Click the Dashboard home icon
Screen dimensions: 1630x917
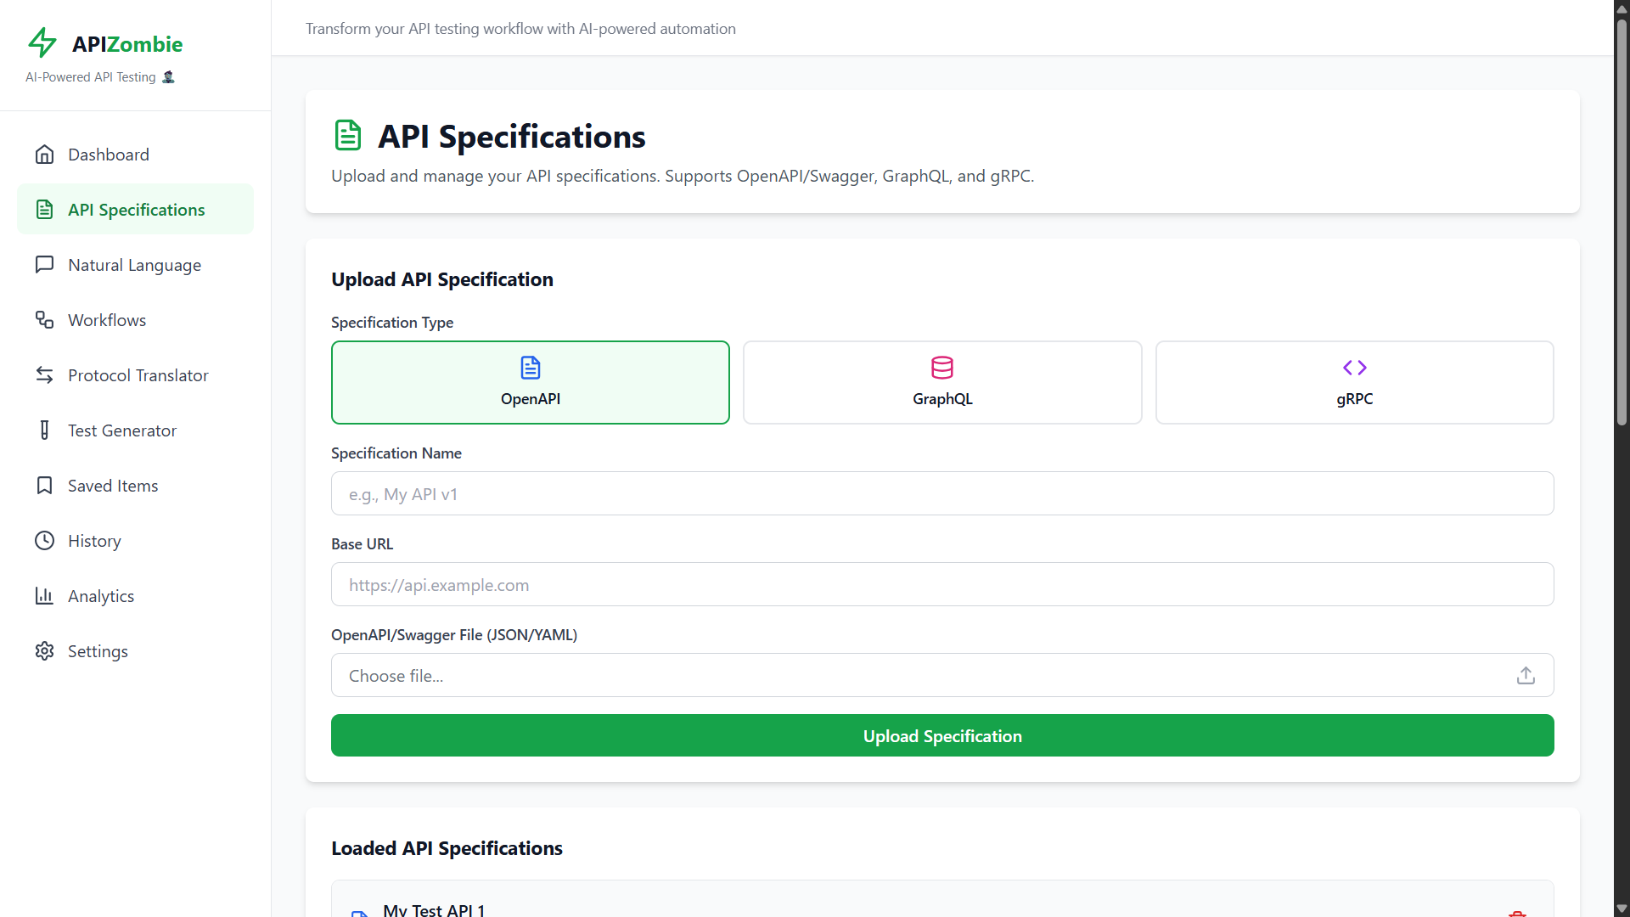(x=44, y=155)
